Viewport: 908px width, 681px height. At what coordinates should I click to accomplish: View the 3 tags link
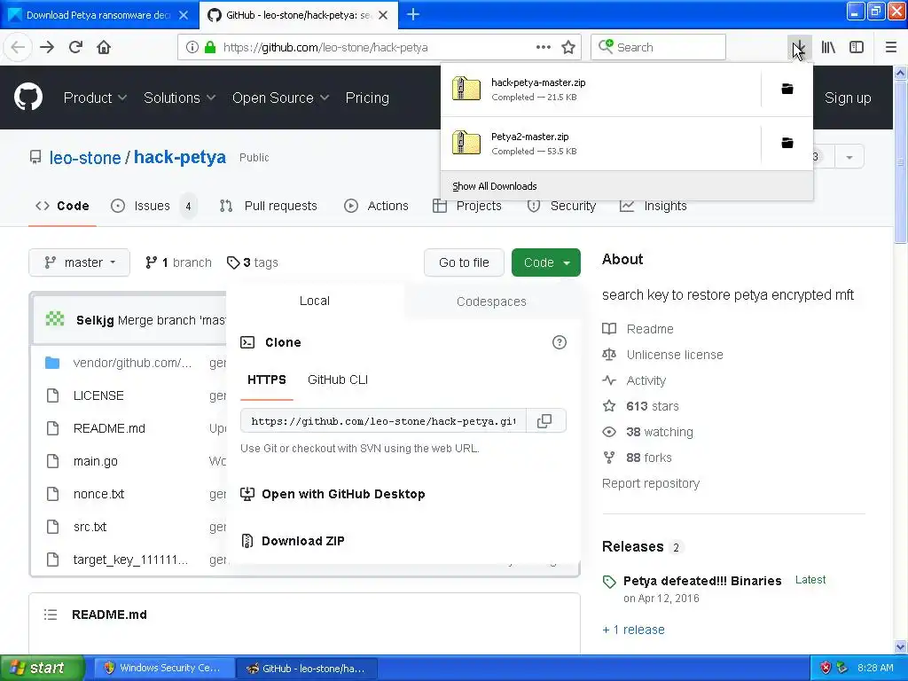click(253, 262)
